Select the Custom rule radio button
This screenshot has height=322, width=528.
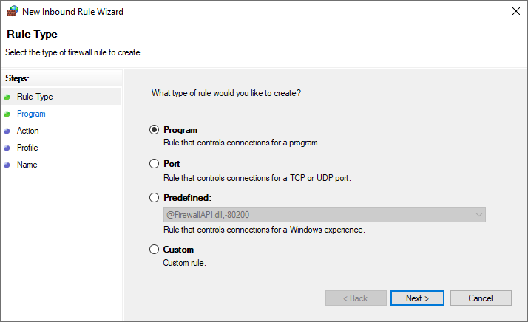(x=155, y=250)
